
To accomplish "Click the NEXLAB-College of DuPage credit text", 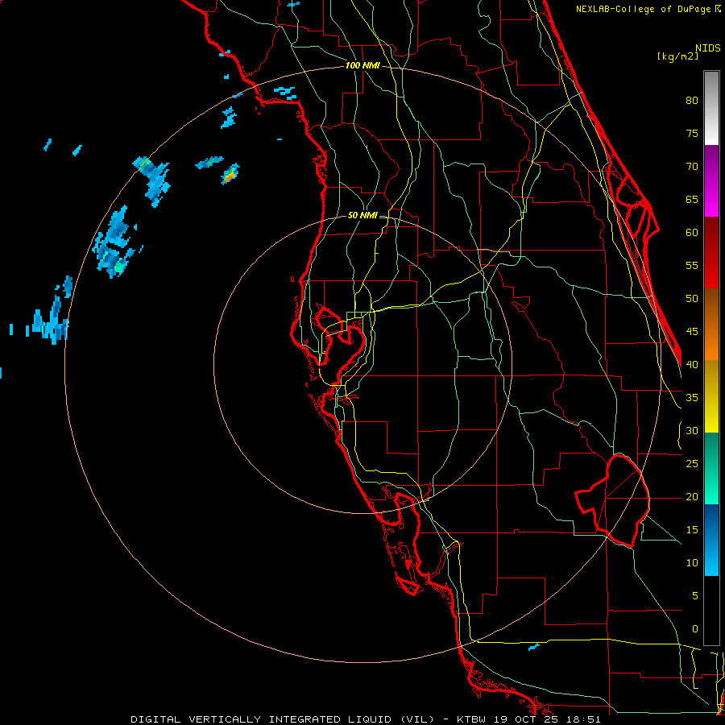I will tap(643, 9).
